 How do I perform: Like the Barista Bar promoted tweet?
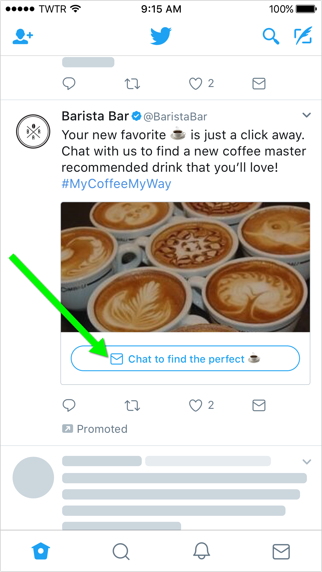[x=196, y=405]
